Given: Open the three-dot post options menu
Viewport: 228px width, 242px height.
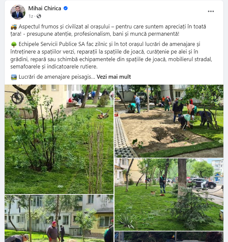Looking at the screenshot, I should click(211, 11).
